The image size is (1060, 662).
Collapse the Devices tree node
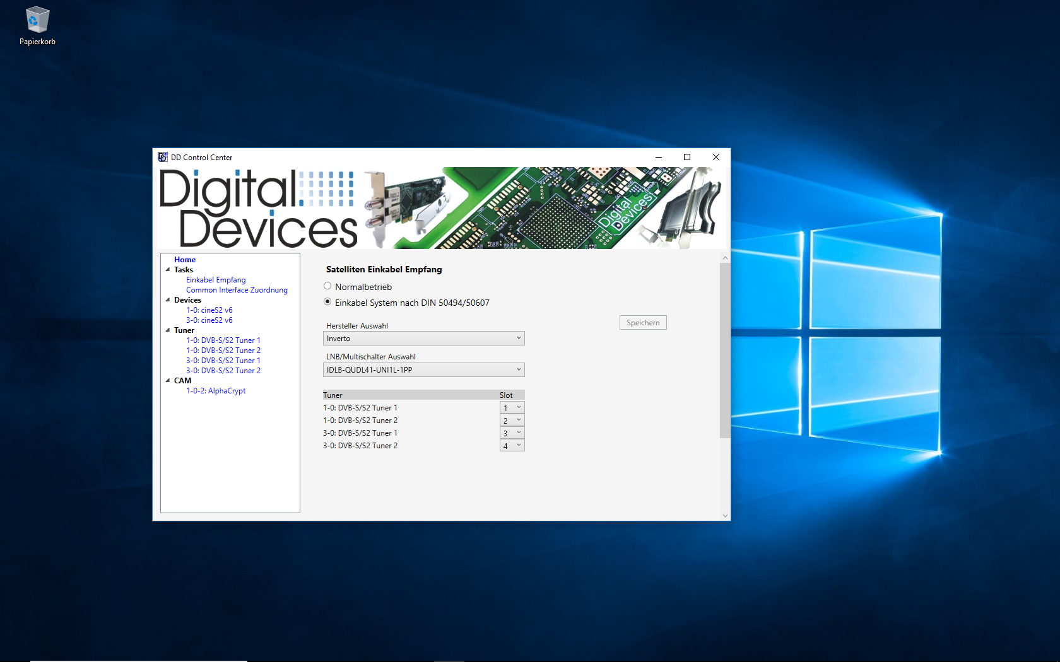tap(168, 300)
